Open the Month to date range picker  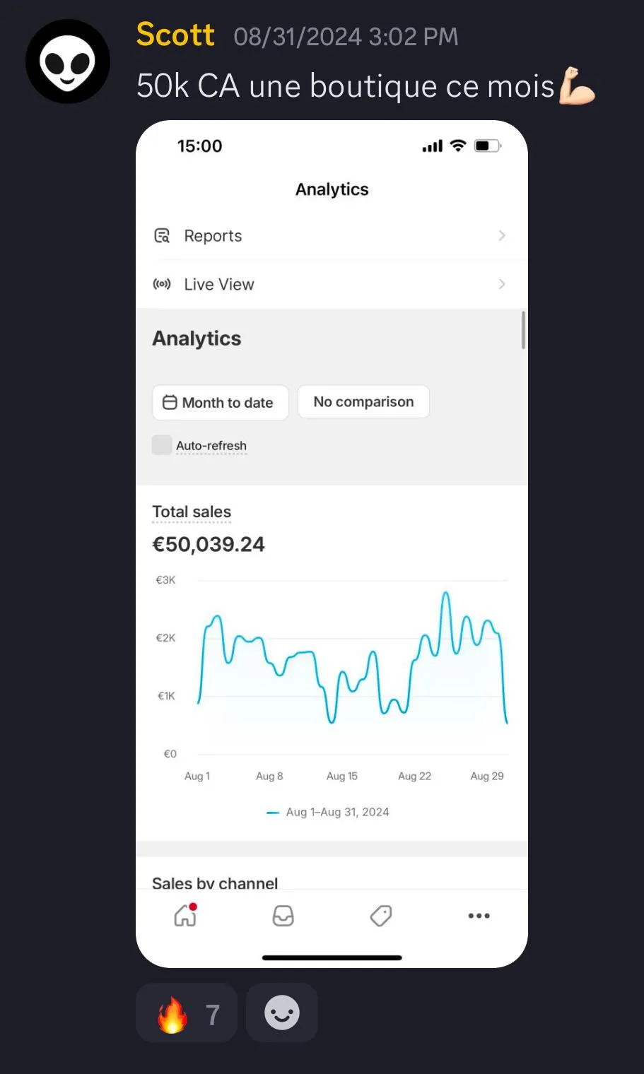[220, 403]
